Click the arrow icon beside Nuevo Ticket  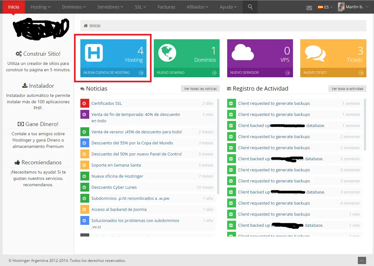tap(361, 73)
